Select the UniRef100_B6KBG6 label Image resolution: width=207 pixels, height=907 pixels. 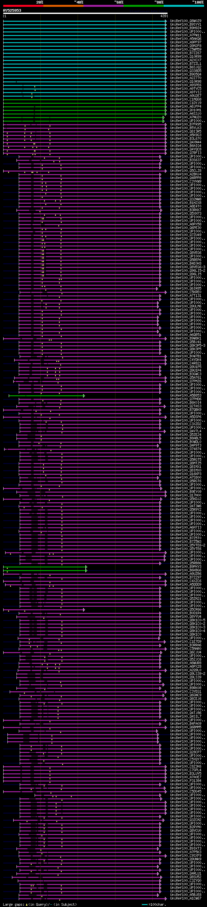point(186,571)
